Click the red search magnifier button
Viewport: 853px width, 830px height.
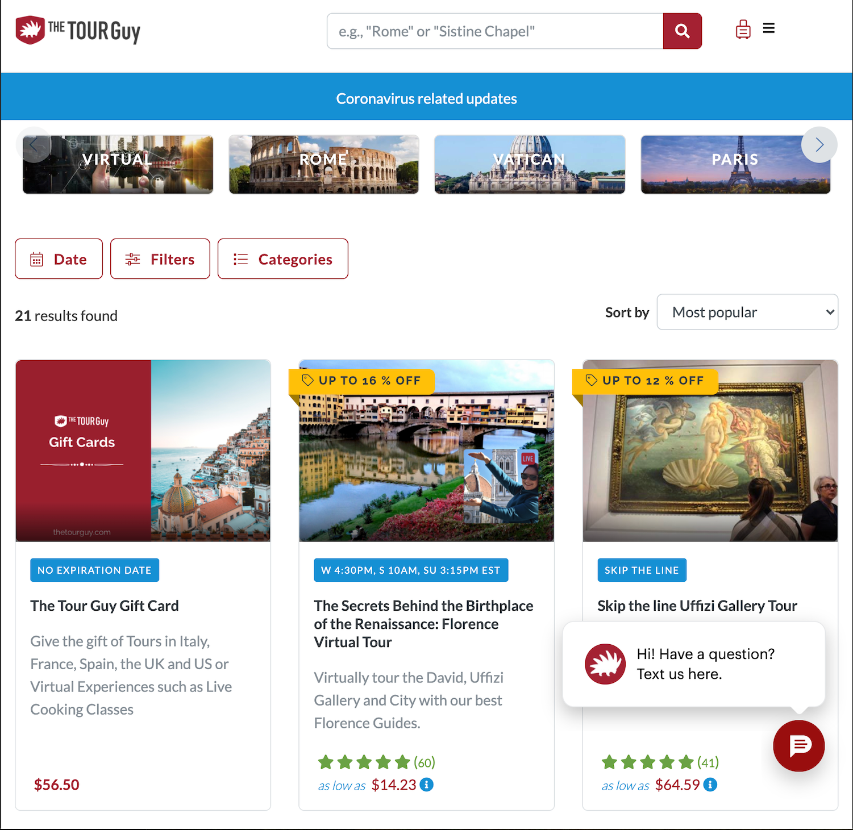[x=682, y=31]
